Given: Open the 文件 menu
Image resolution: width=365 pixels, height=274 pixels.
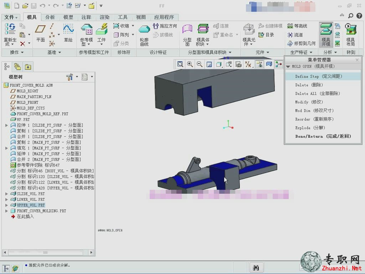Looking at the screenshot, I should (11, 17).
